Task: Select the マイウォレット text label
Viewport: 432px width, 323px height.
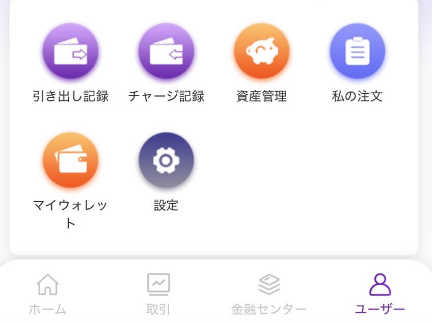Action: tap(70, 214)
